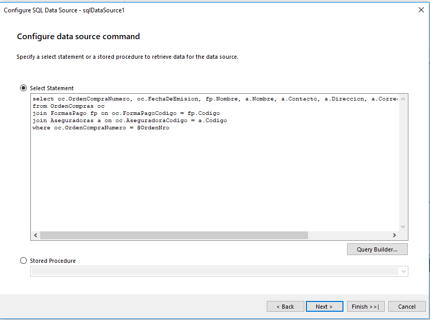This screenshot has width=430, height=320.
Task: Click the Finish button
Action: pyautogui.click(x=365, y=307)
